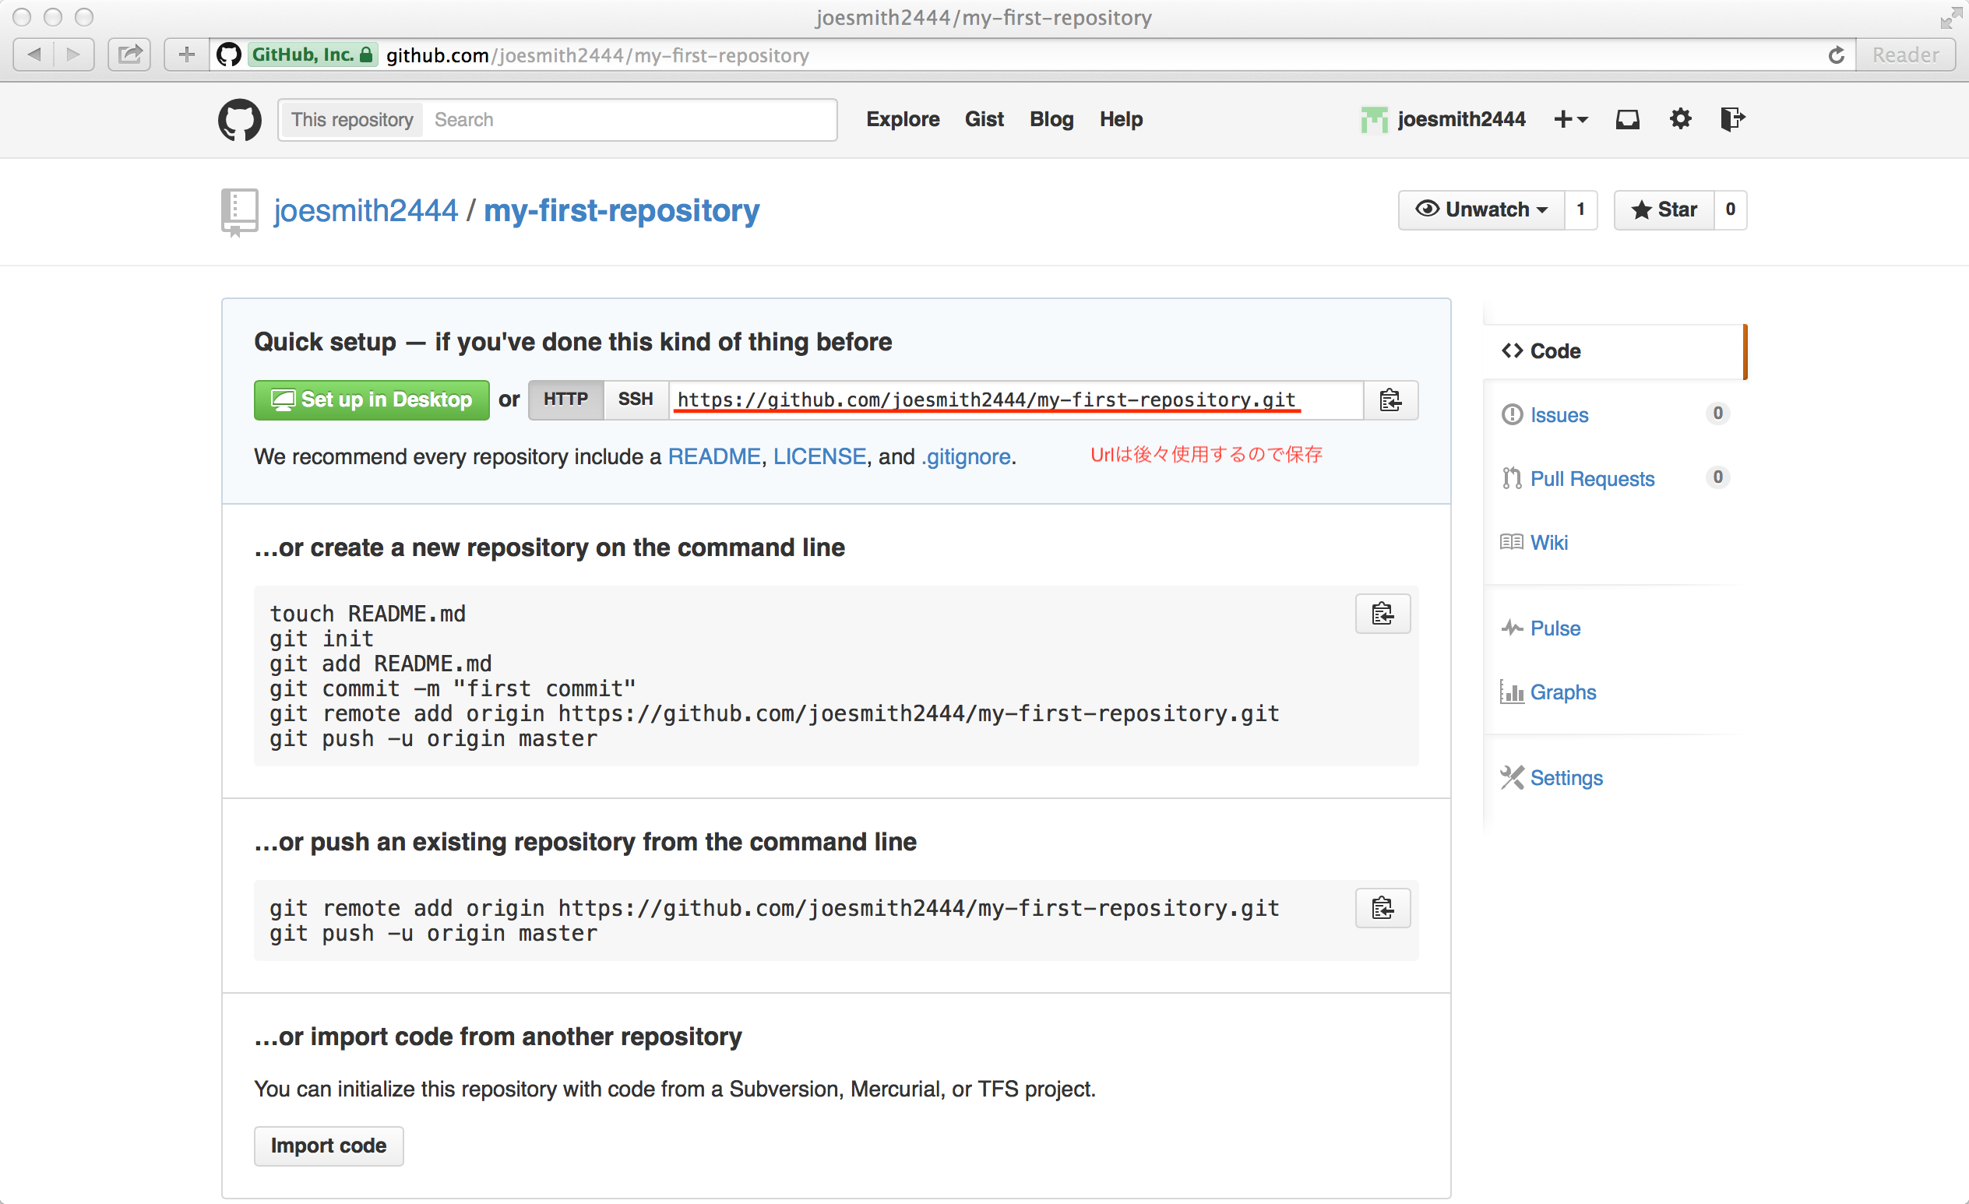Open the notifications inbox icon
The width and height of the screenshot is (1969, 1204).
1628,119
